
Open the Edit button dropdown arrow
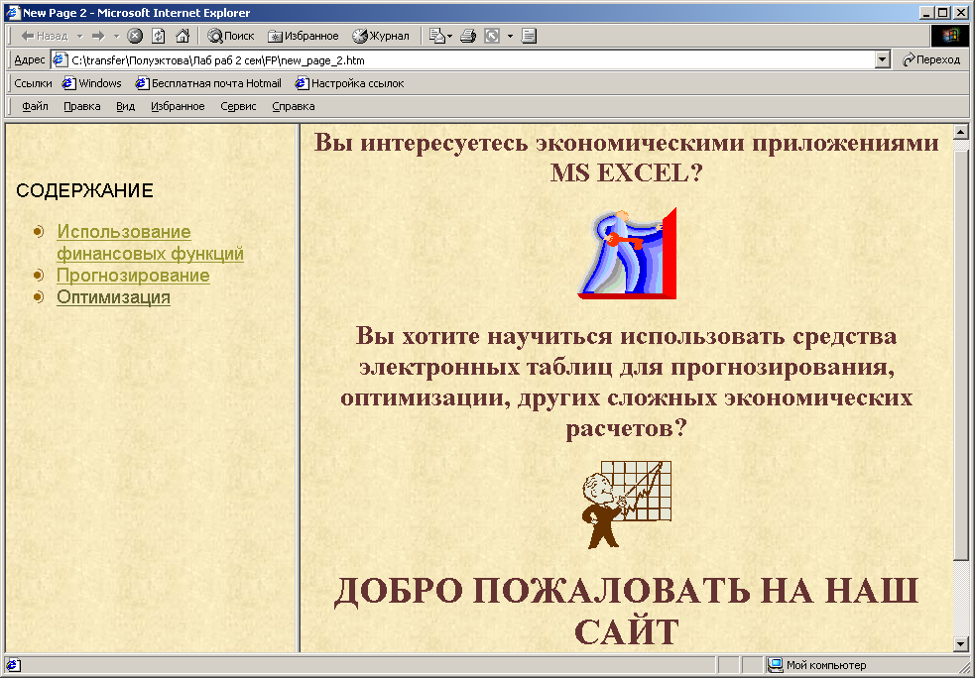tap(510, 36)
